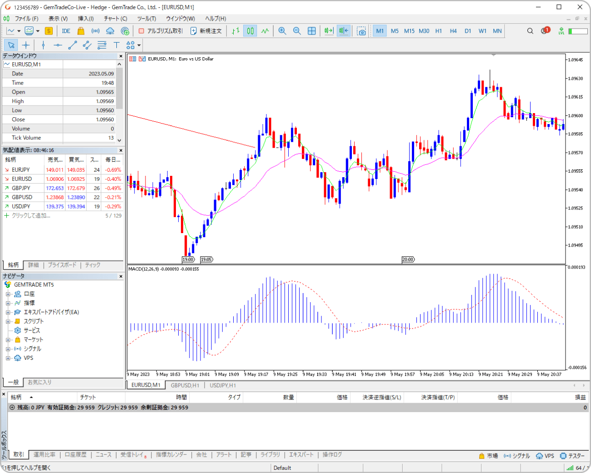Select the H4 timeframe

453,31
